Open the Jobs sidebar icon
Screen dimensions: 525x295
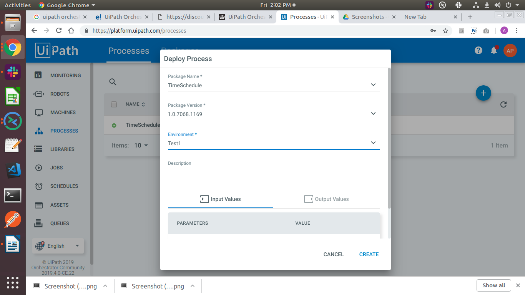tap(38, 167)
